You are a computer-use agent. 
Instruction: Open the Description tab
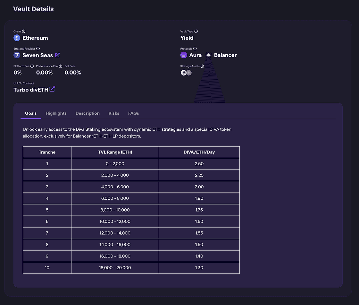click(88, 113)
